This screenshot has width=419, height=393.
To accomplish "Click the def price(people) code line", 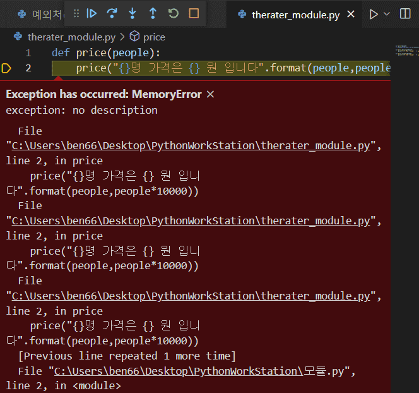I will click(106, 52).
